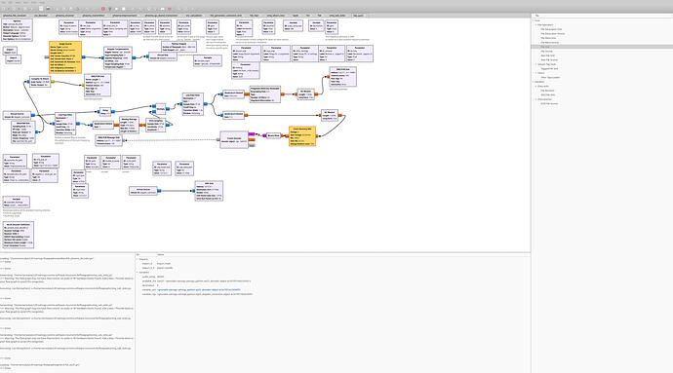Select the Options block on the canvas
The image size is (673, 373).
(x=17, y=30)
